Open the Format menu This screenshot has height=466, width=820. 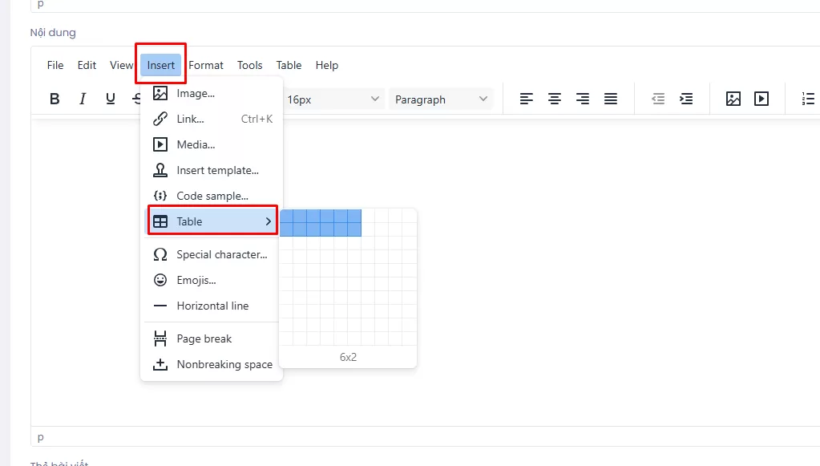coord(206,66)
